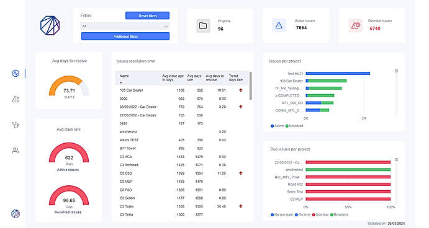Viewport: 429px width, 228px height.
Task: Click the globe icon at sidebar bottom
Action: pos(16,214)
